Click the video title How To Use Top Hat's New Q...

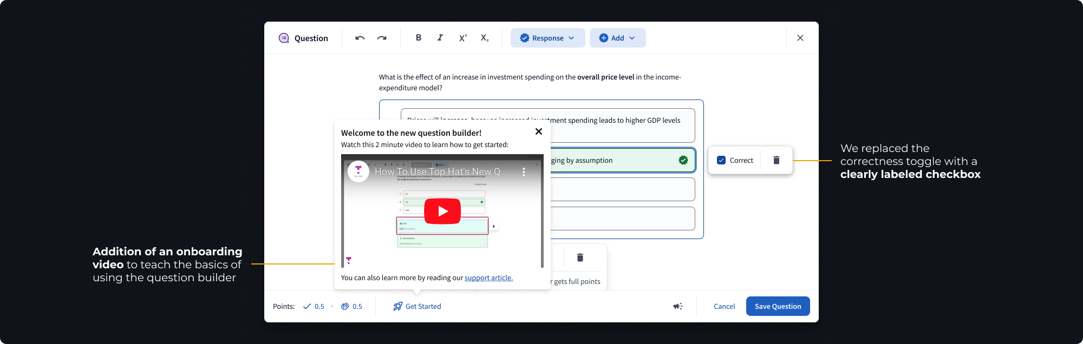pyautogui.click(x=441, y=171)
